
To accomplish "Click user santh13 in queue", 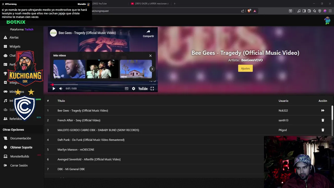I will (283, 120).
